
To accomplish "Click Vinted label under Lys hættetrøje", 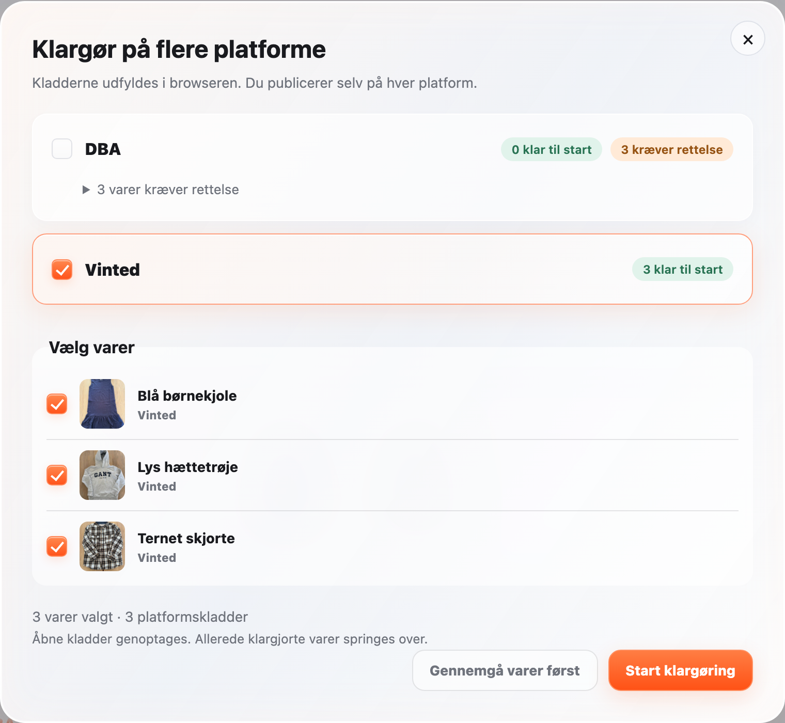I will (156, 486).
